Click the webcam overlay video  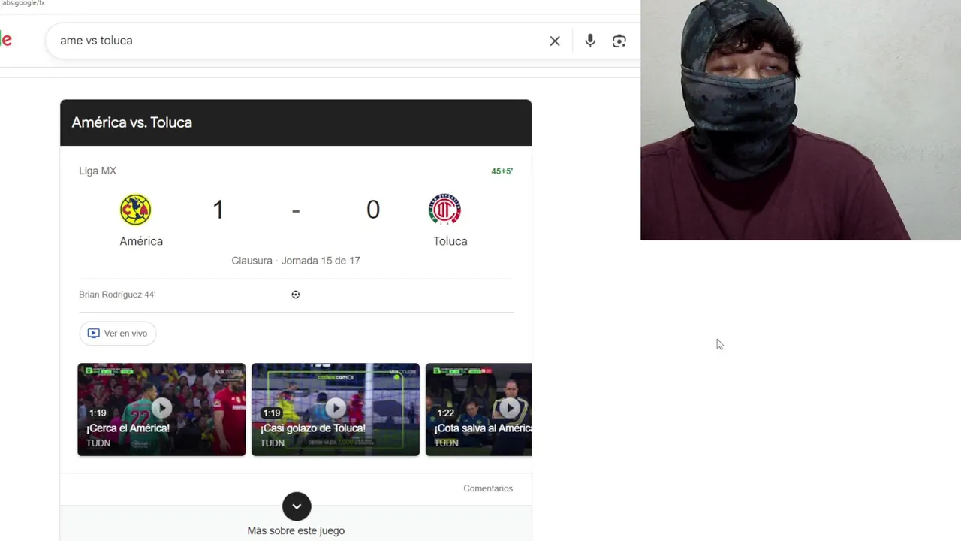800,120
